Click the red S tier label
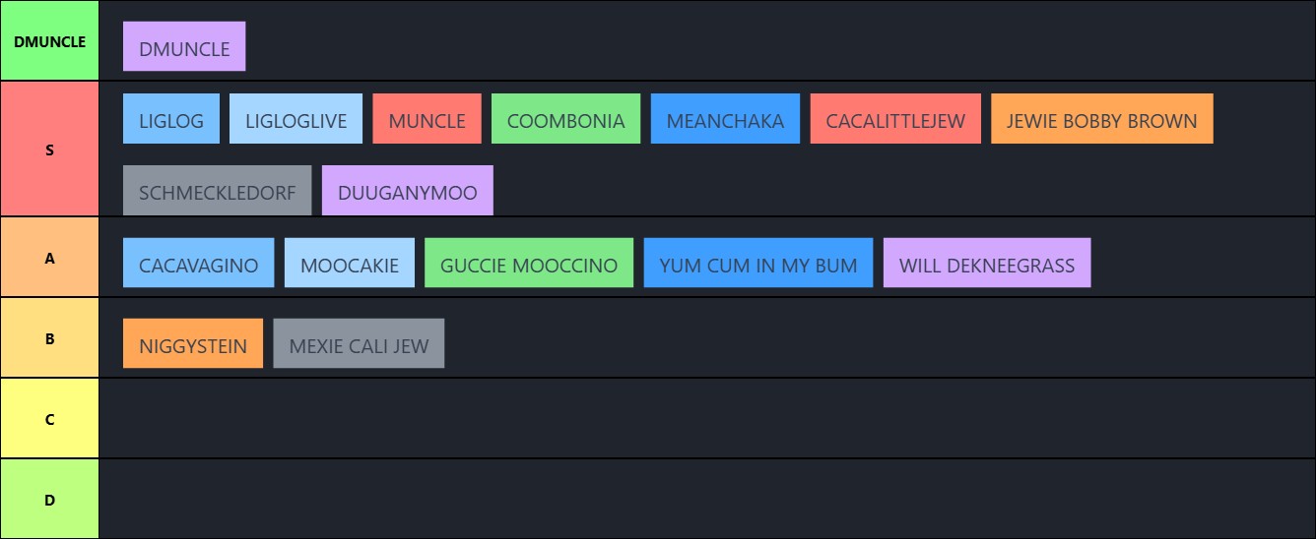Image resolution: width=1316 pixels, height=539 pixels. click(x=49, y=150)
